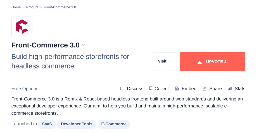
Task: Click the Embed code file icon
Action: coord(177,89)
